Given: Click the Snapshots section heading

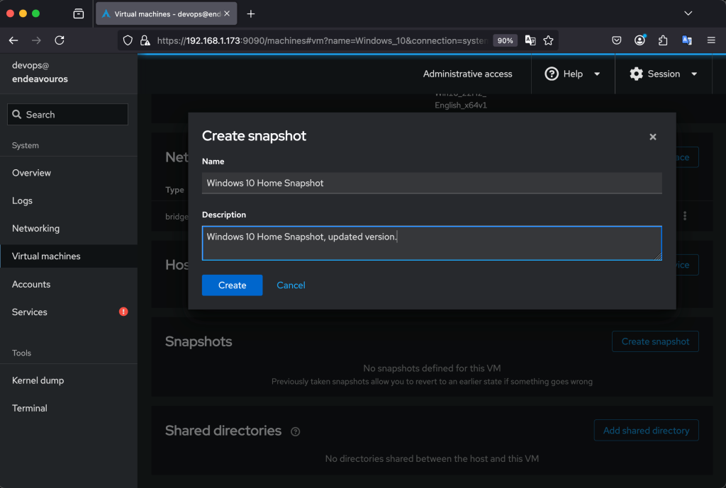Looking at the screenshot, I should click(x=199, y=341).
